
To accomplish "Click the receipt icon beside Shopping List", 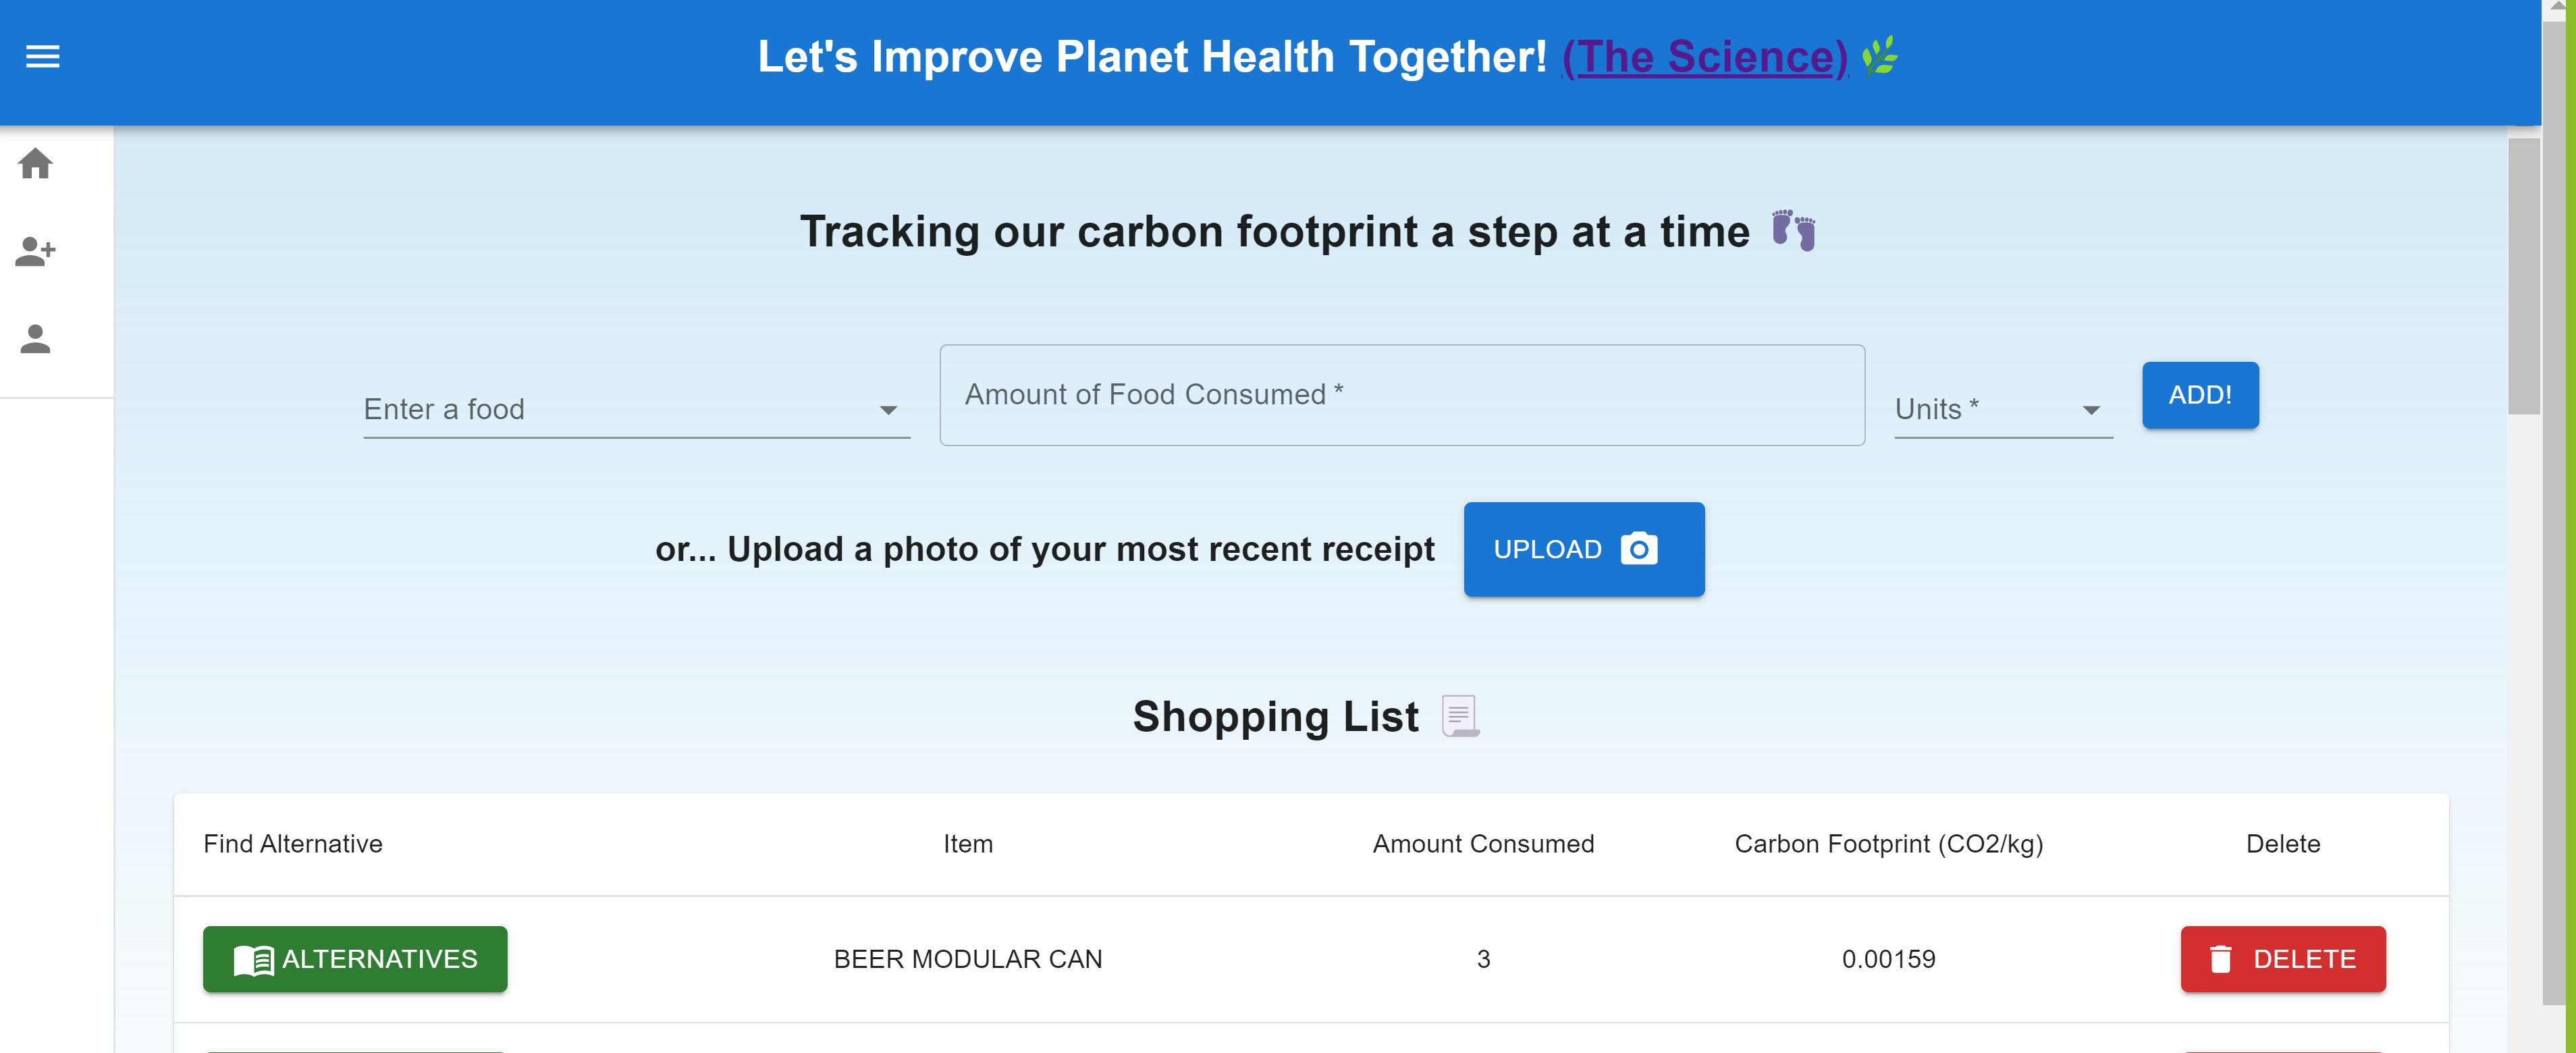I will [x=1459, y=716].
